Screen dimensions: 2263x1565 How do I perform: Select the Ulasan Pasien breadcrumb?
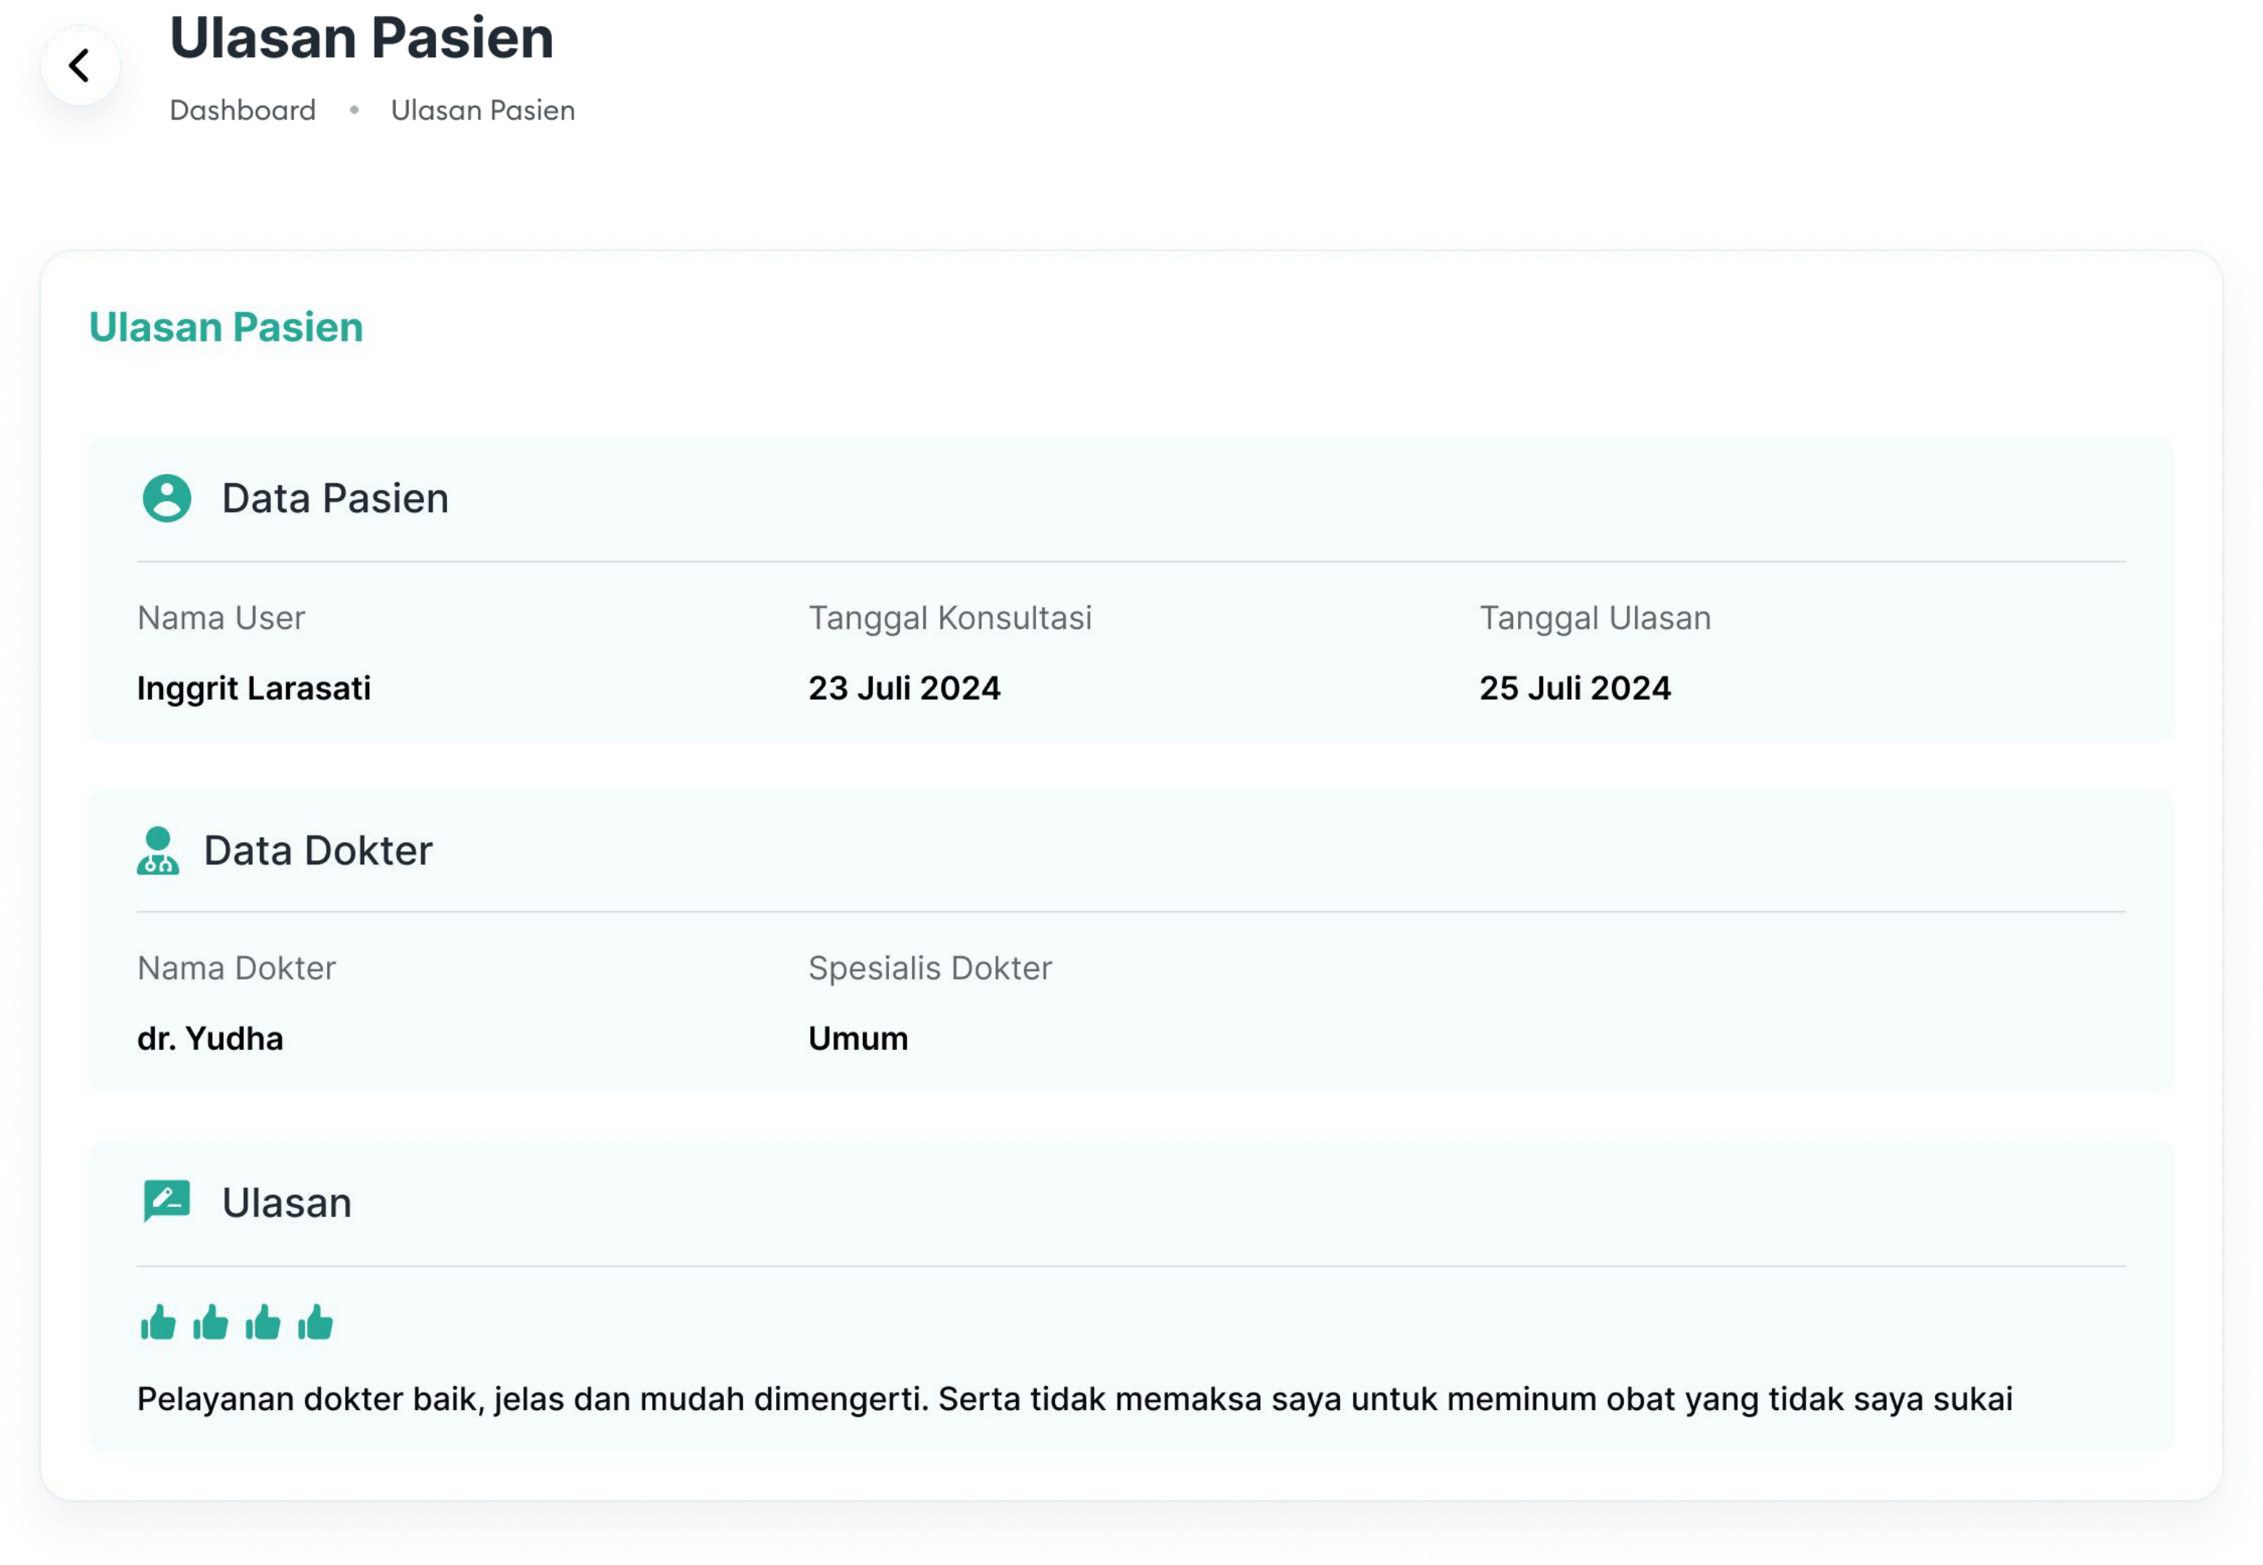[483, 110]
